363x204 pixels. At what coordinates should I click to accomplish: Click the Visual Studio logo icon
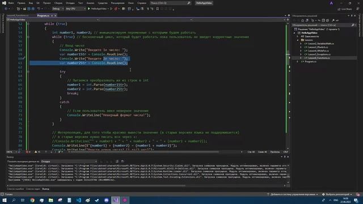[4, 3]
